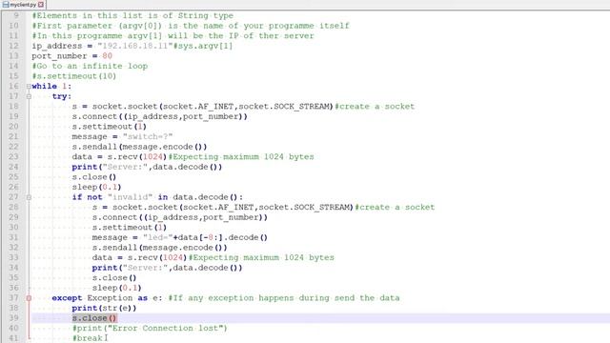Click the ip_address variable on line 12
Image resolution: width=610 pixels, height=343 pixels.
click(x=57, y=46)
